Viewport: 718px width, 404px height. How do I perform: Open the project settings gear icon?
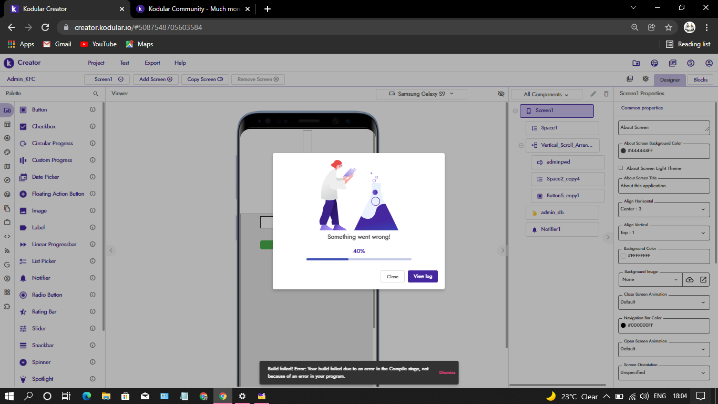(x=645, y=79)
